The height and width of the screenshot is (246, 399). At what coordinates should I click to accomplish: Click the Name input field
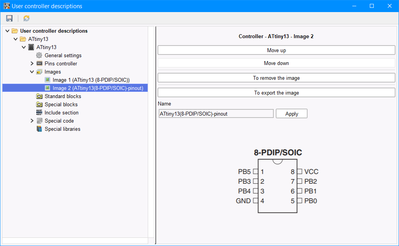tap(216, 114)
